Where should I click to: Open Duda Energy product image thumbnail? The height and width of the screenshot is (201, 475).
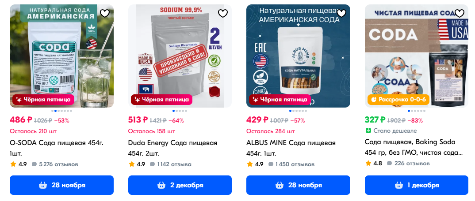pyautogui.click(x=180, y=56)
